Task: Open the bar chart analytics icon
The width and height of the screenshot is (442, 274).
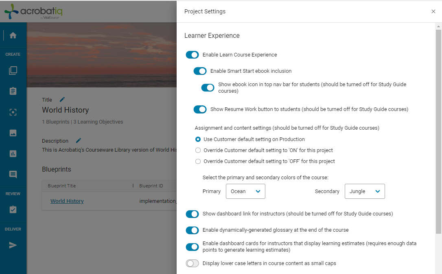Action: click(x=13, y=154)
